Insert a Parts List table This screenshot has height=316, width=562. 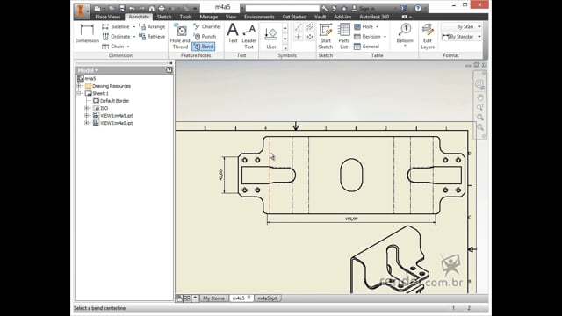pyautogui.click(x=343, y=36)
